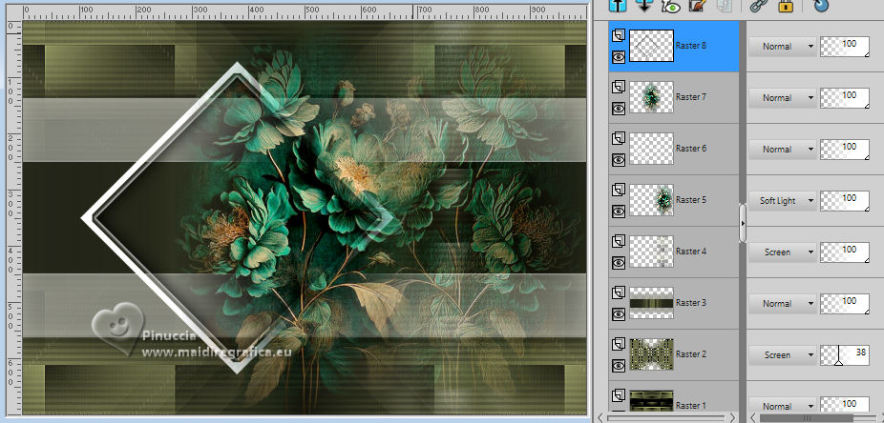The width and height of the screenshot is (884, 423).
Task: Click the move layer up icon
Action: pyautogui.click(x=619, y=5)
